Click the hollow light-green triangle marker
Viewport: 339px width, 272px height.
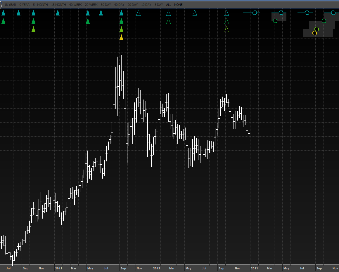(x=226, y=29)
